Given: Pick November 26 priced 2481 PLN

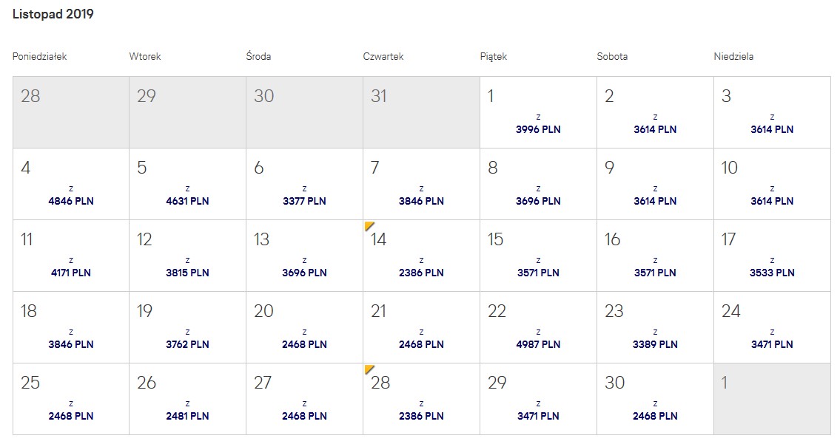Looking at the screenshot, I should click(187, 399).
